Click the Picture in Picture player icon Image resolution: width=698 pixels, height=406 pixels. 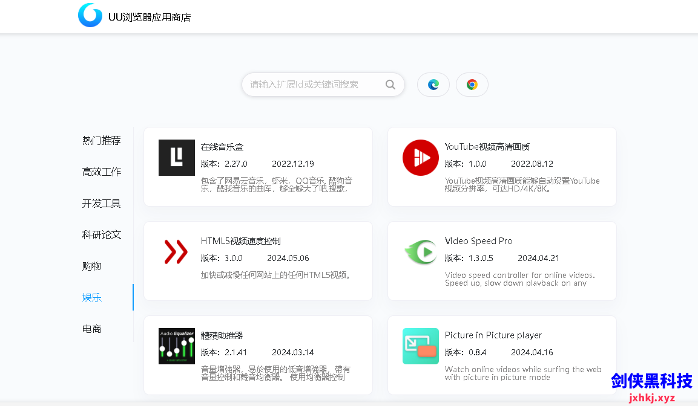[421, 346]
